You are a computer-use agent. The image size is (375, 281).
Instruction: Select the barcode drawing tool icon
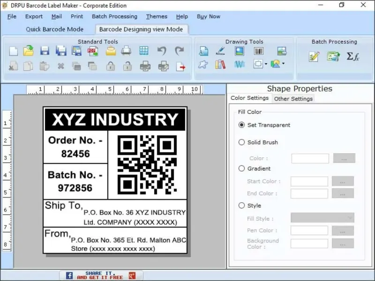pos(259,51)
